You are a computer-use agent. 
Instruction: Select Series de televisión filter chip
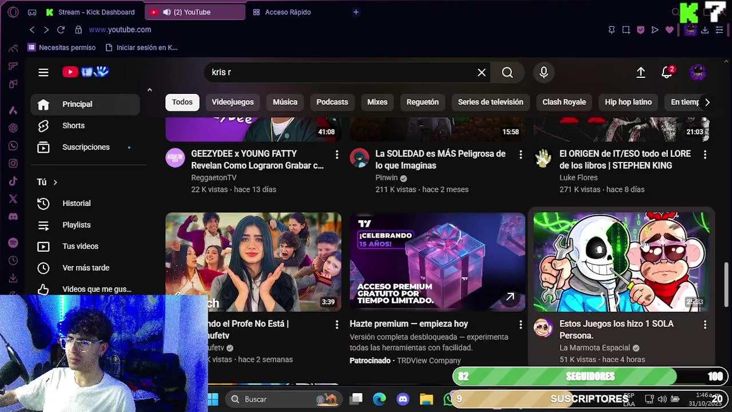(491, 102)
